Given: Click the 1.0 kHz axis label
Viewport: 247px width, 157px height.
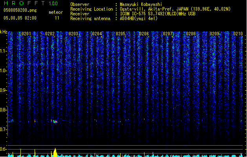Looking at the screenshot, I should [4, 71].
